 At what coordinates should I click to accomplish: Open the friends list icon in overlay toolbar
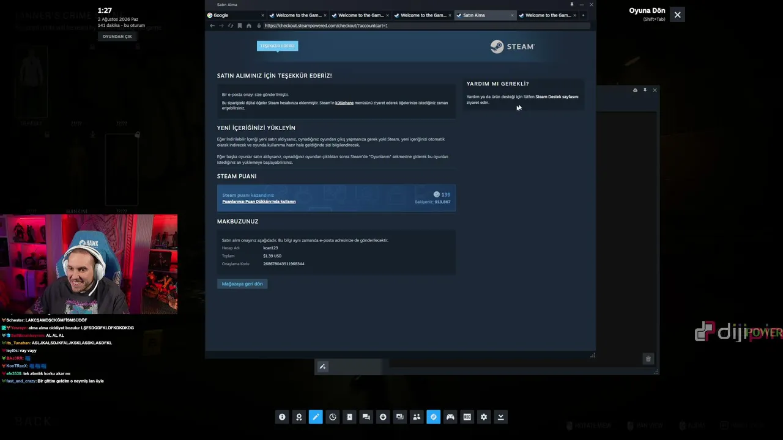click(x=417, y=417)
